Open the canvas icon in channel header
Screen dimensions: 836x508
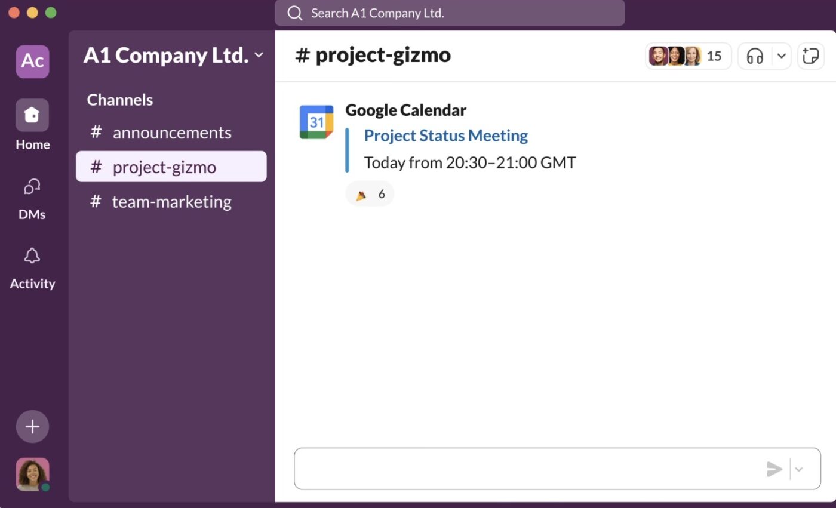pyautogui.click(x=810, y=56)
